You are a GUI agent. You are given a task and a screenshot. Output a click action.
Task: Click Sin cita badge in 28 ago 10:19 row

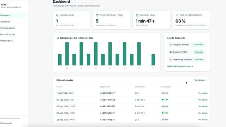[165, 120]
